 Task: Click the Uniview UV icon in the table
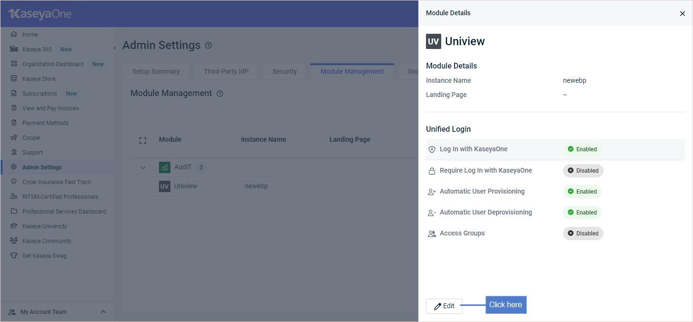coord(165,186)
